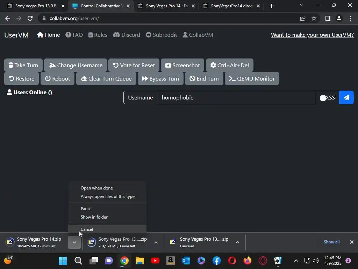This screenshot has width=358, height=269.
Task: Switch to 'Sony Vegas Pro 14 : Fr' tab
Action: tap(167, 6)
